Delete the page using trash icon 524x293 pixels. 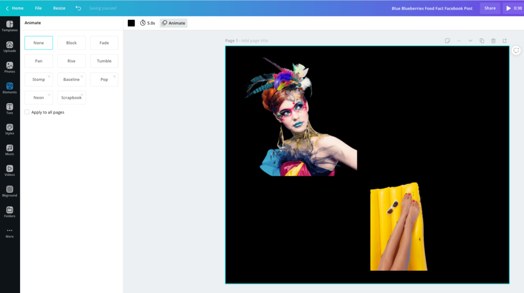[x=493, y=41]
